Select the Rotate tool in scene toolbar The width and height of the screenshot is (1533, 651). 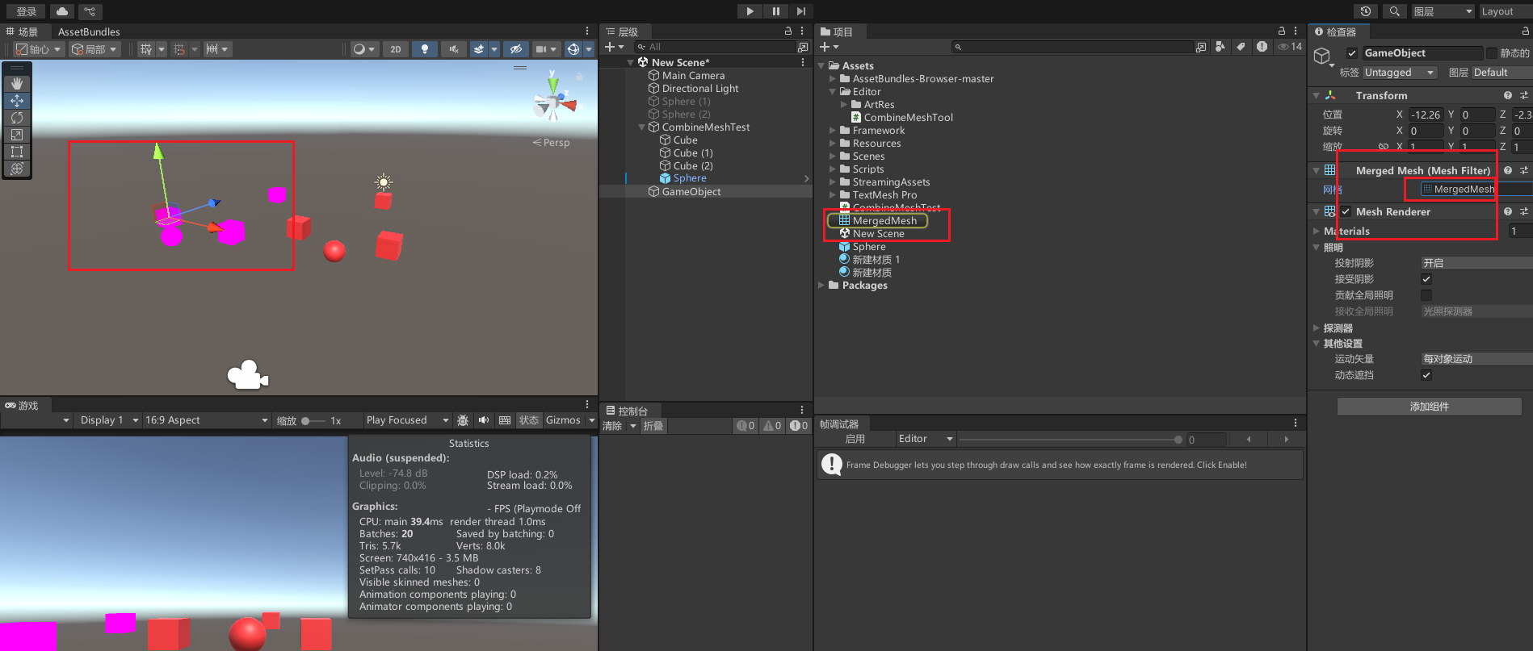click(17, 118)
